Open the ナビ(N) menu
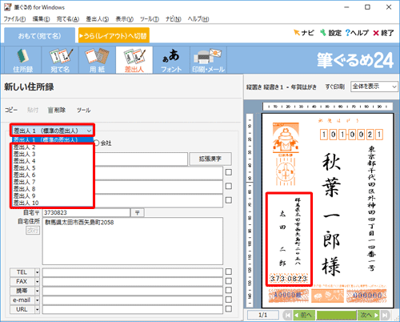Viewport: 400px width, 322px height. pyautogui.click(x=174, y=19)
